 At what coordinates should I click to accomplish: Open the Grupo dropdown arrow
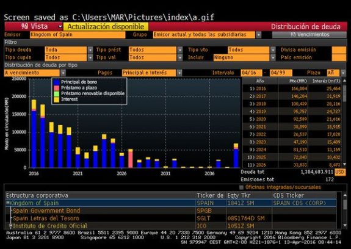pos(259,35)
